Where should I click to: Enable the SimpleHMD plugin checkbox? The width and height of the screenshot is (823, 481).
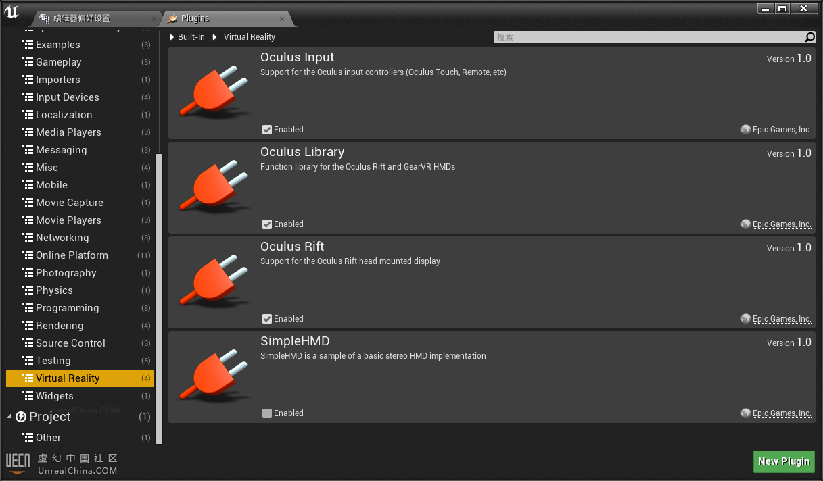pos(267,413)
